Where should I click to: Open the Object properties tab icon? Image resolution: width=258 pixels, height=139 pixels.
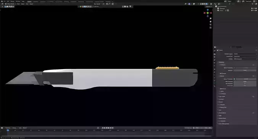point(214,69)
